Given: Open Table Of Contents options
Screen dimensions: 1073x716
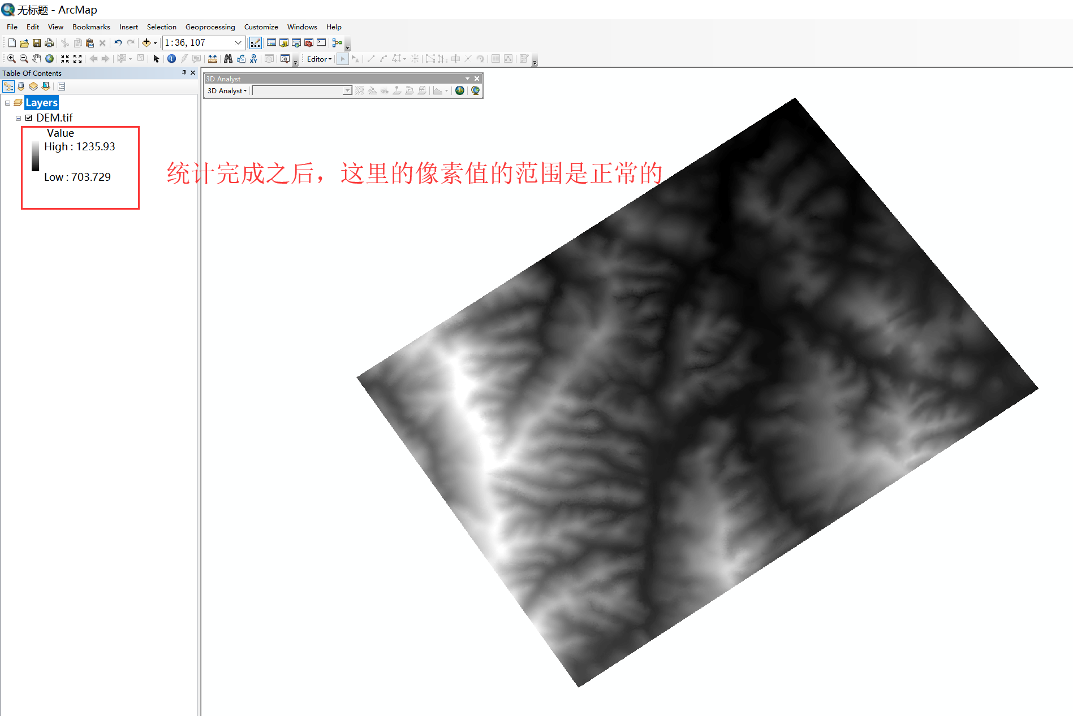Looking at the screenshot, I should (62, 86).
